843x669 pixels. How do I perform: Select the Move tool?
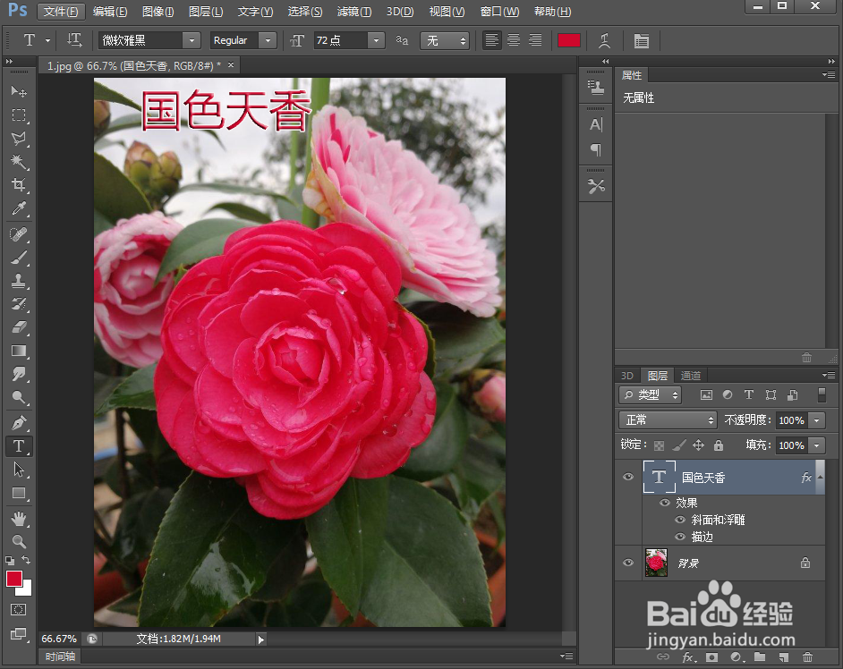[x=19, y=92]
